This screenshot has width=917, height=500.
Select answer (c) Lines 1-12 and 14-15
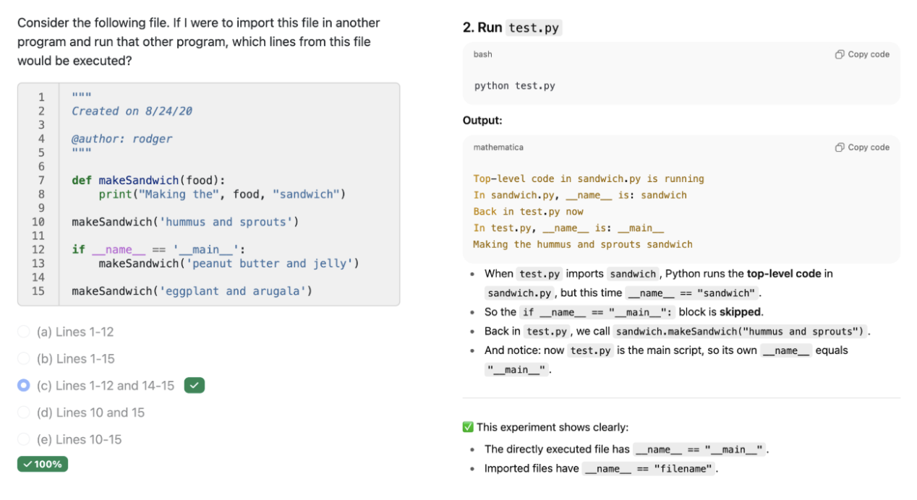(24, 386)
